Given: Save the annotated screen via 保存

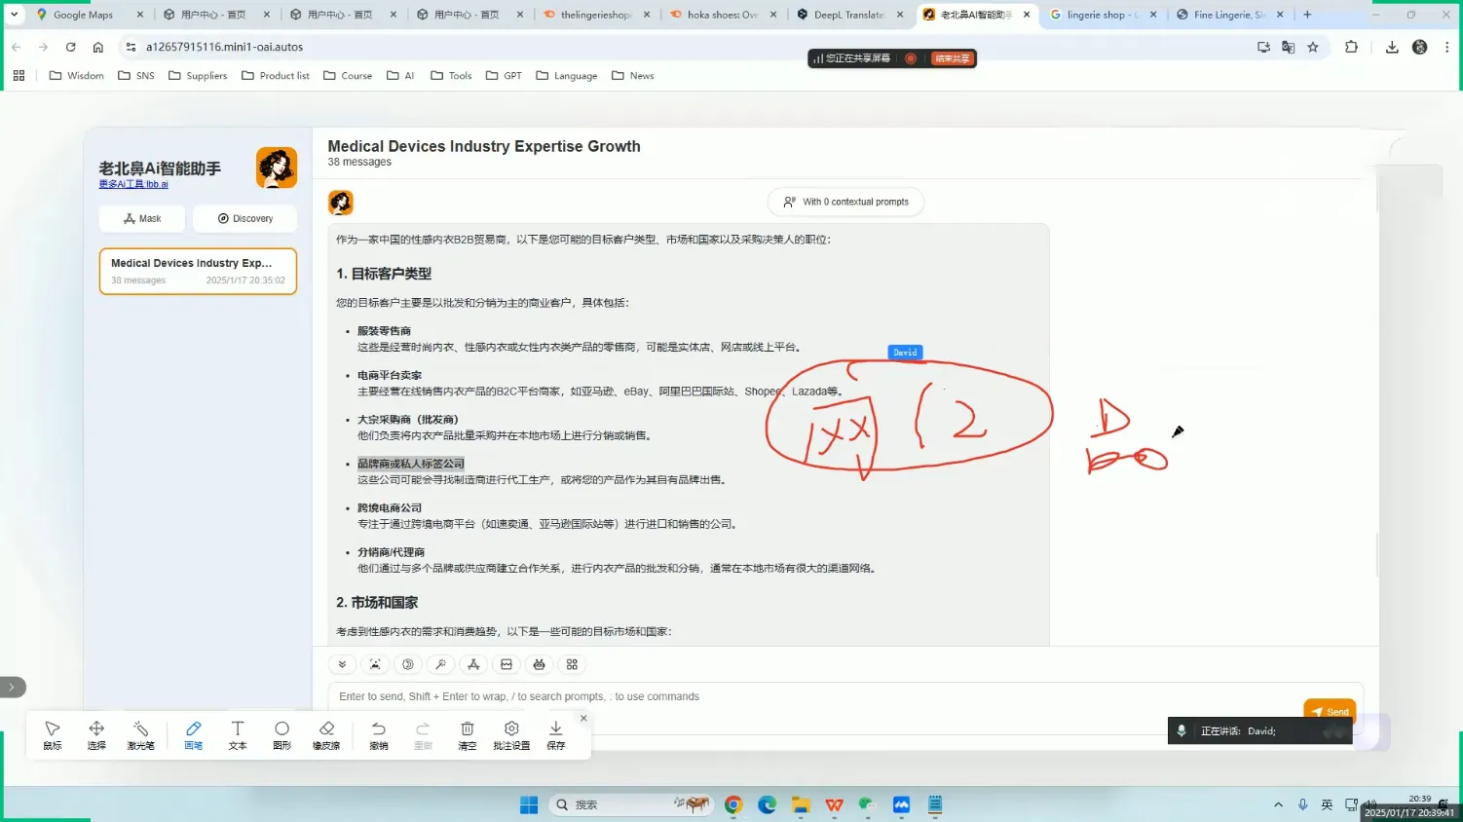Looking at the screenshot, I should (x=554, y=734).
